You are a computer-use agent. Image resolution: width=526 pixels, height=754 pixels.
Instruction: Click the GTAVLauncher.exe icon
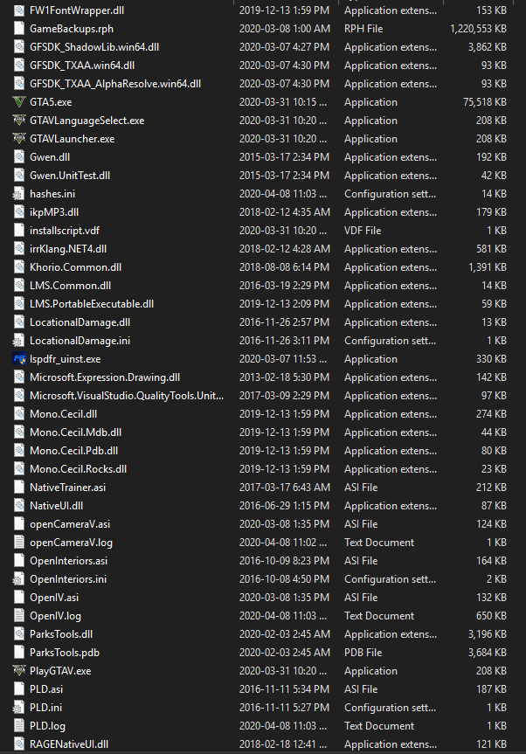[18, 139]
